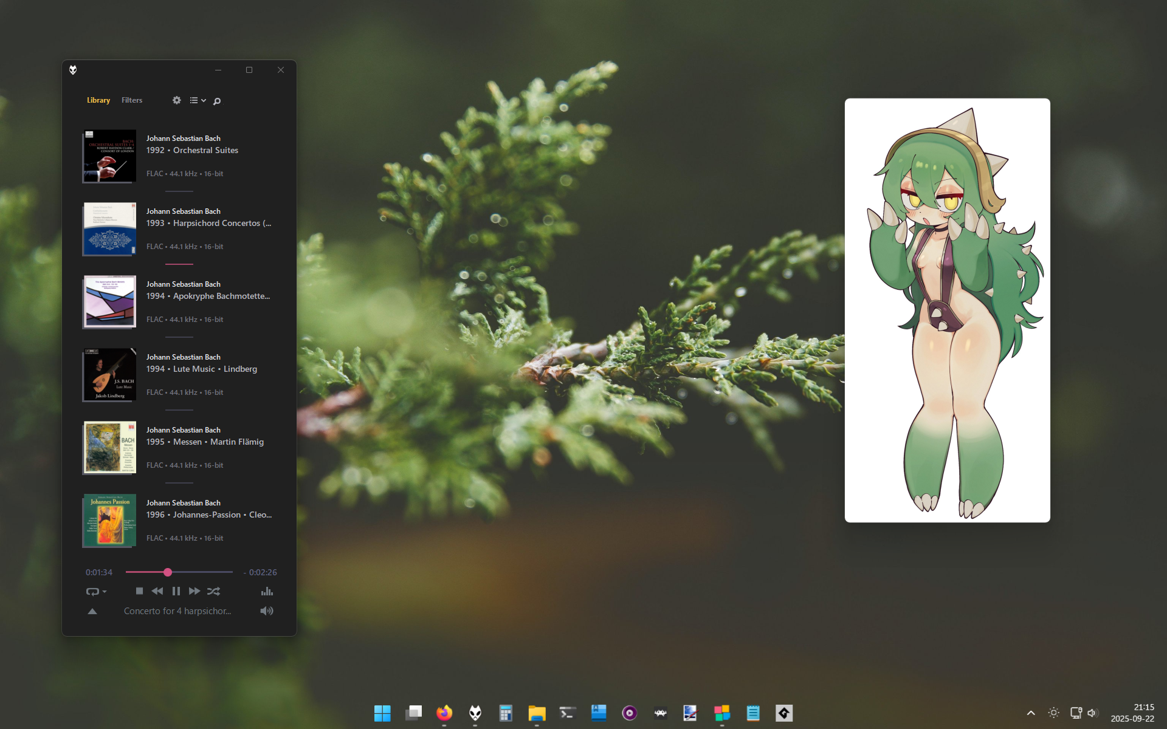Screen dimensions: 1167x729
Task: Expand the list view mode dropdown
Action: (x=198, y=100)
